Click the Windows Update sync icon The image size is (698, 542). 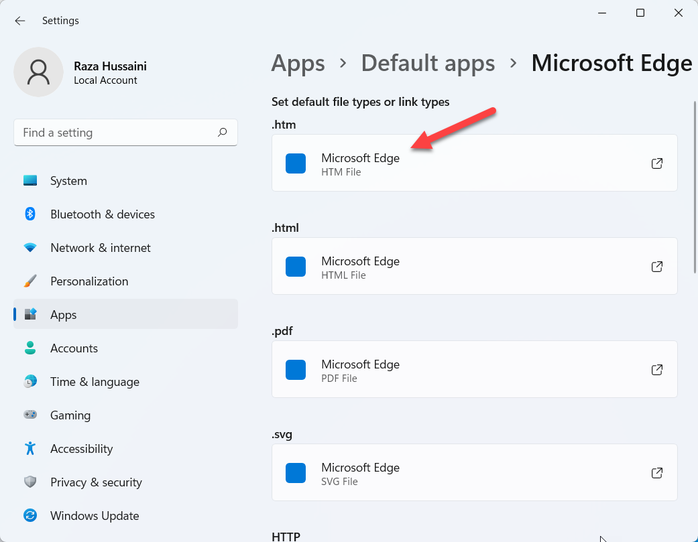click(x=30, y=516)
